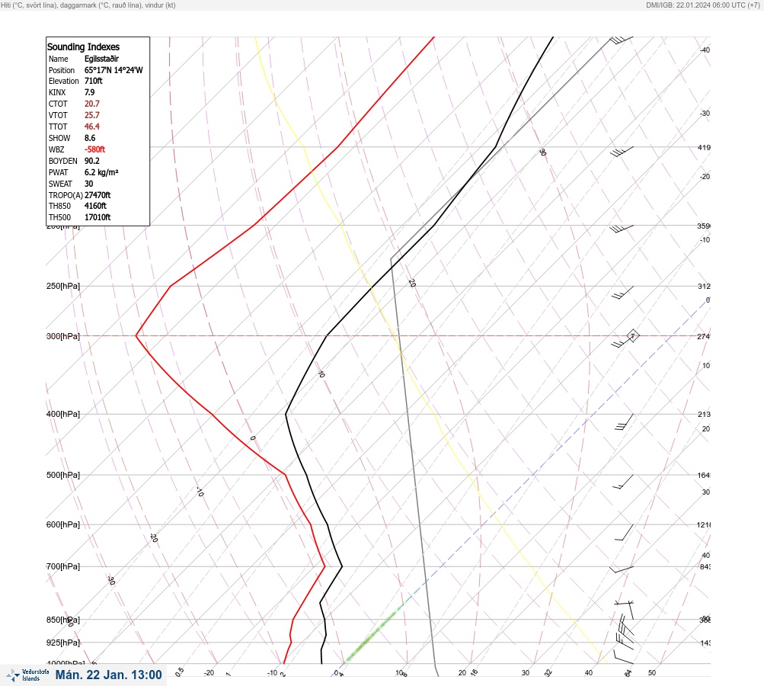Click the BOYDEN value 90.2
764x686 pixels.
click(91, 161)
